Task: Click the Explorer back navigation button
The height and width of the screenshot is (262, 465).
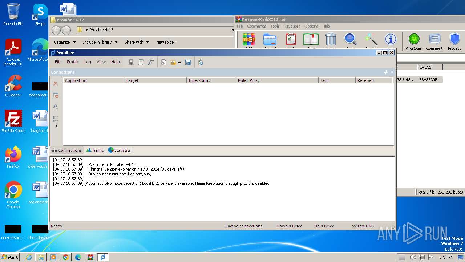Action: coord(56,30)
